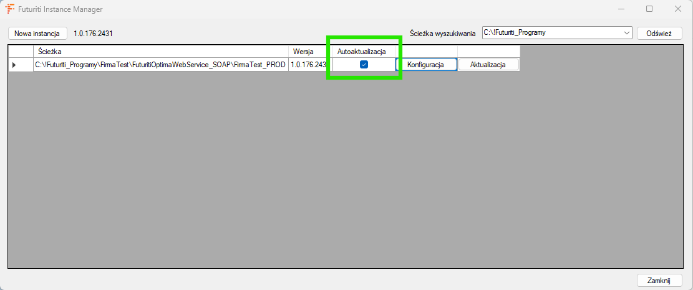This screenshot has width=693, height=290.
Task: Click the Futuriti logo in title bar
Action: pyautogui.click(x=10, y=9)
